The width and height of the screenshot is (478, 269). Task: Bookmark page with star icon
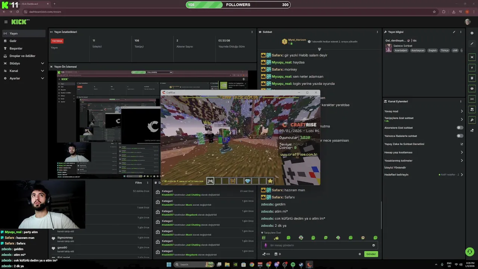point(434,12)
